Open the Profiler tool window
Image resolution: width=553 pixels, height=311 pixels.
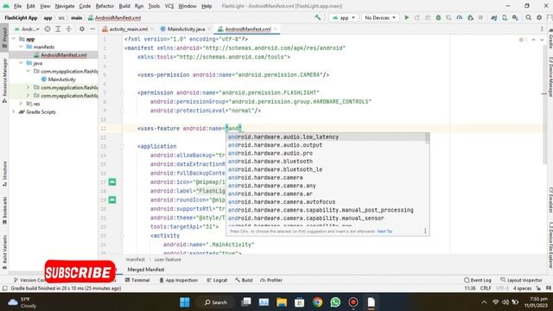click(271, 280)
